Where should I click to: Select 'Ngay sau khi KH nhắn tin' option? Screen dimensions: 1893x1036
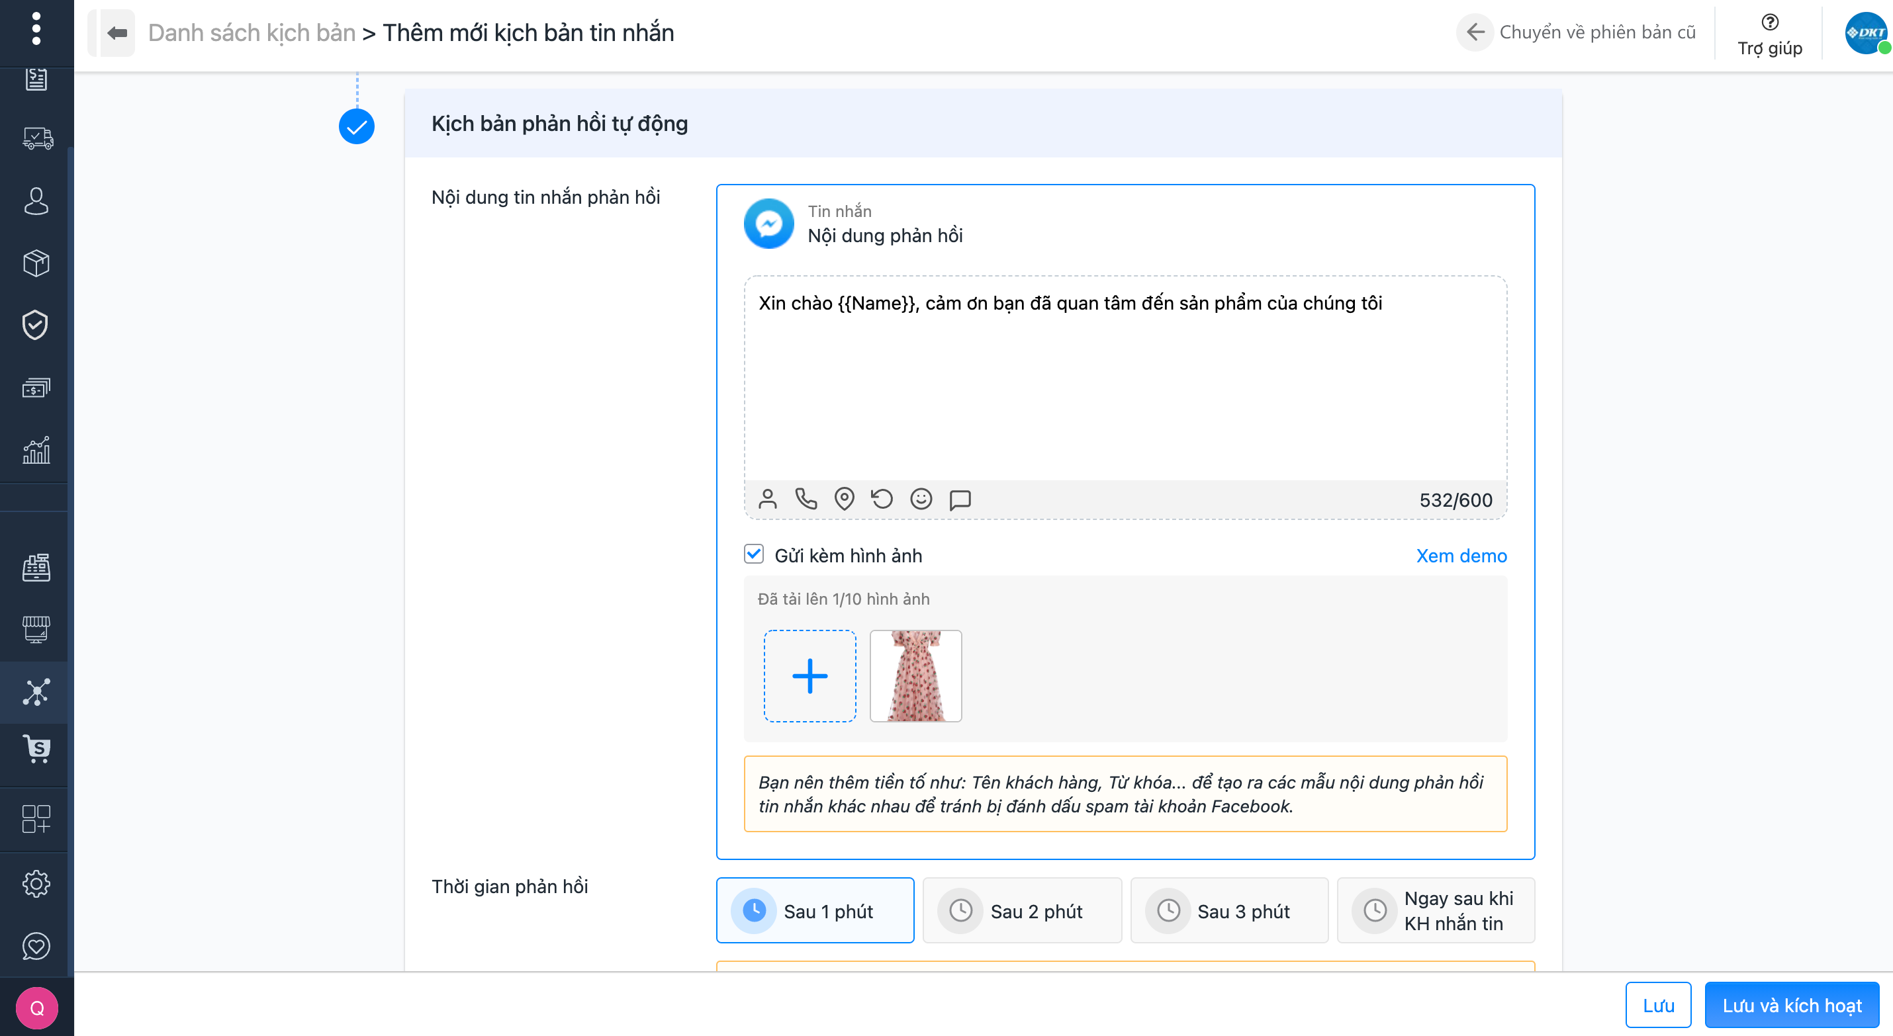coord(1436,910)
